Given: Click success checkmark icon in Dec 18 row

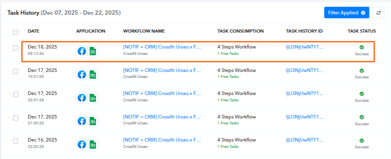Looking at the screenshot, I should coord(361,47).
